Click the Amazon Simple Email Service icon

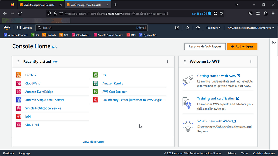click(x=19, y=100)
